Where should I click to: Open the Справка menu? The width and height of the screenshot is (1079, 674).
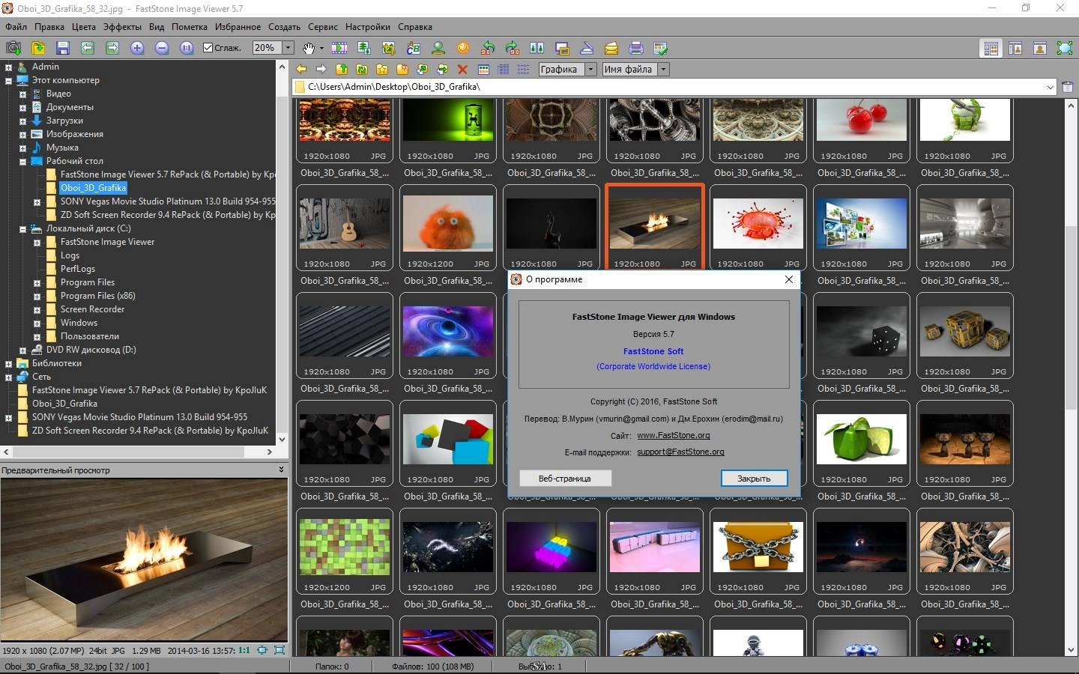[415, 26]
